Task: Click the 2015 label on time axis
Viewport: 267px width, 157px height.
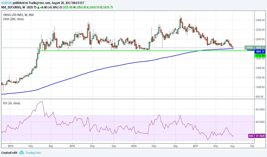Action: [x=72, y=146]
